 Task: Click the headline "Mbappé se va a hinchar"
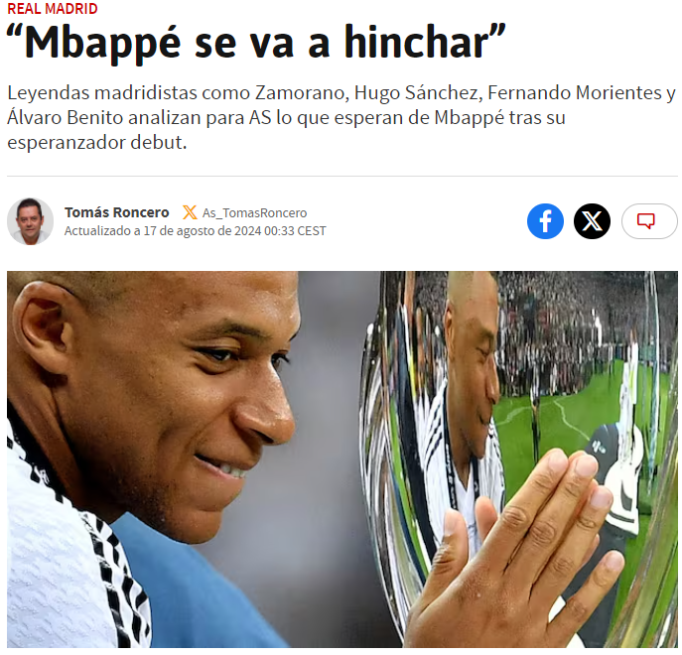click(x=256, y=43)
